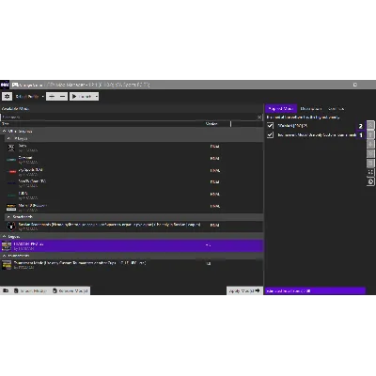Viewport: 376px width, 376px height.
Task: Collapse the top category group in mod list
Action: tap(5, 131)
